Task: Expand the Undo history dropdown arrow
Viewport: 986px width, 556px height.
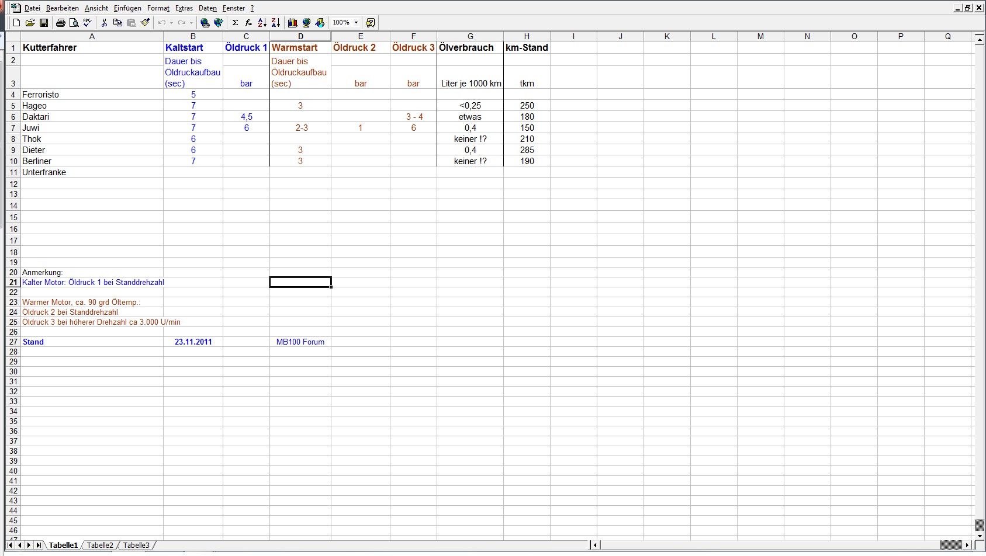Action: [171, 23]
